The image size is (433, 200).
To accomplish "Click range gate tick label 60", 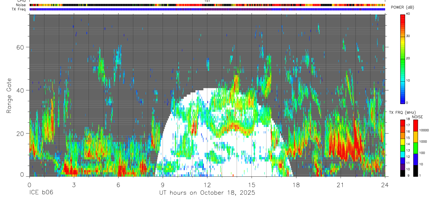I will 21,47.
